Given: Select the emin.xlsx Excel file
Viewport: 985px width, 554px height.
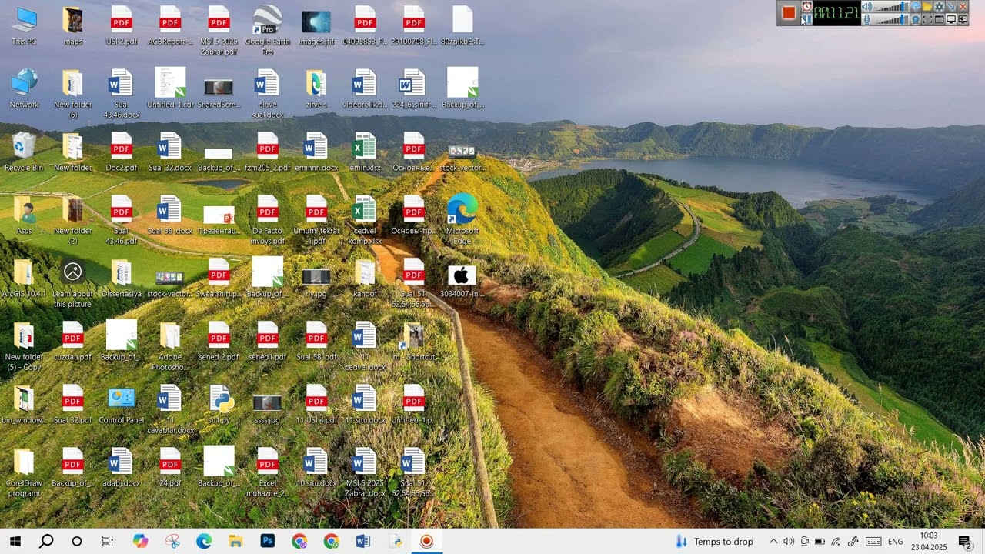Looking at the screenshot, I should (365, 152).
